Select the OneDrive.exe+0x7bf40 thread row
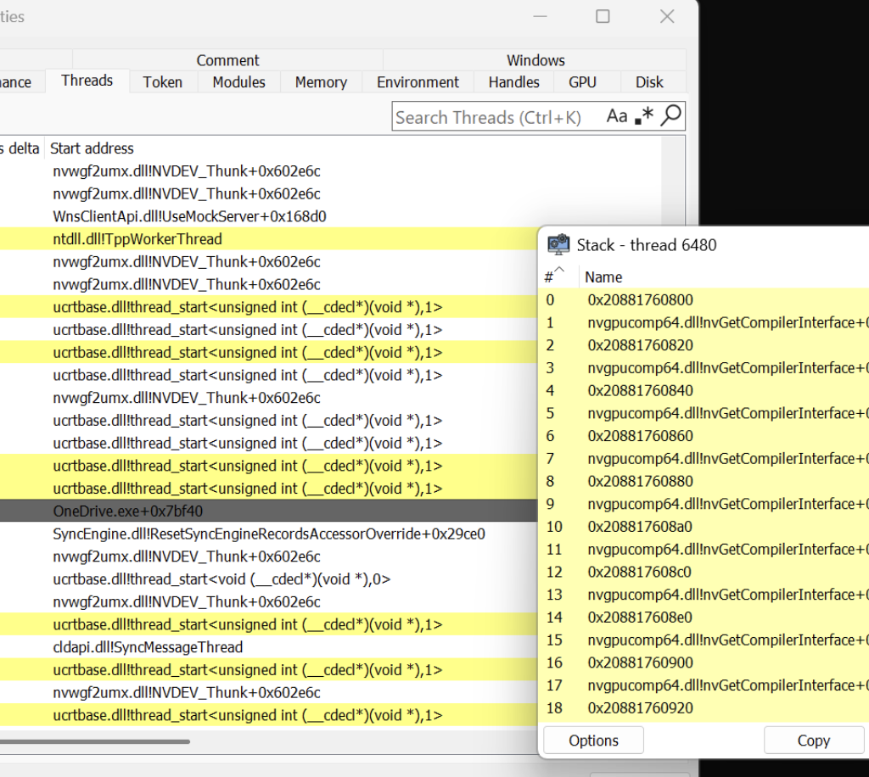This screenshot has width=869, height=777. coord(127,511)
